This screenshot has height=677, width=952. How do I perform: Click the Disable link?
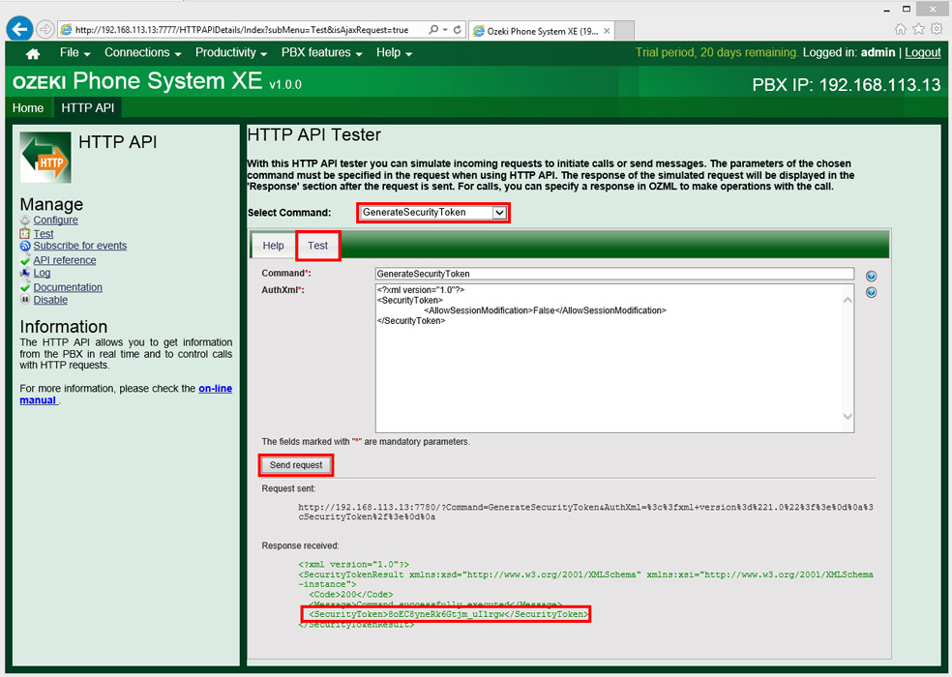click(x=50, y=300)
